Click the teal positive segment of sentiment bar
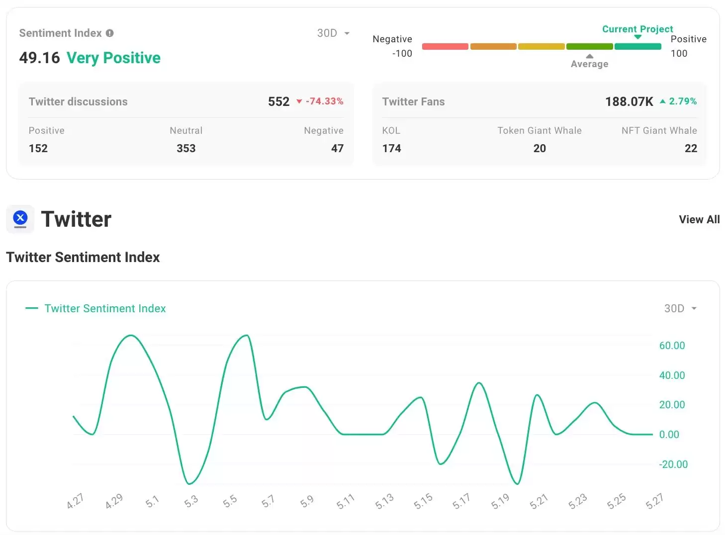Image resolution: width=725 pixels, height=535 pixels. [x=637, y=47]
